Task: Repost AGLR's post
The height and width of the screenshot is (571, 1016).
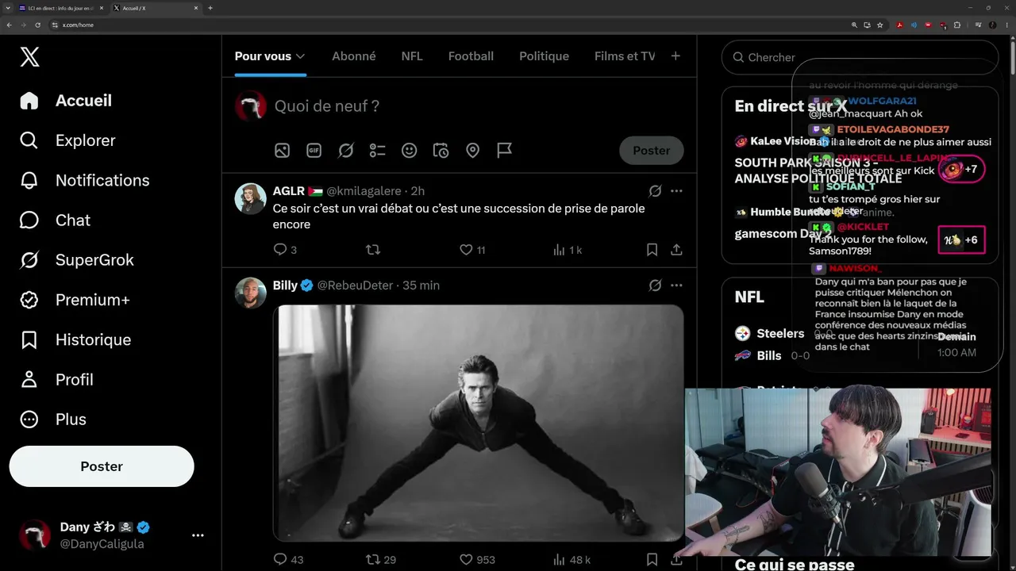Action: 372,250
